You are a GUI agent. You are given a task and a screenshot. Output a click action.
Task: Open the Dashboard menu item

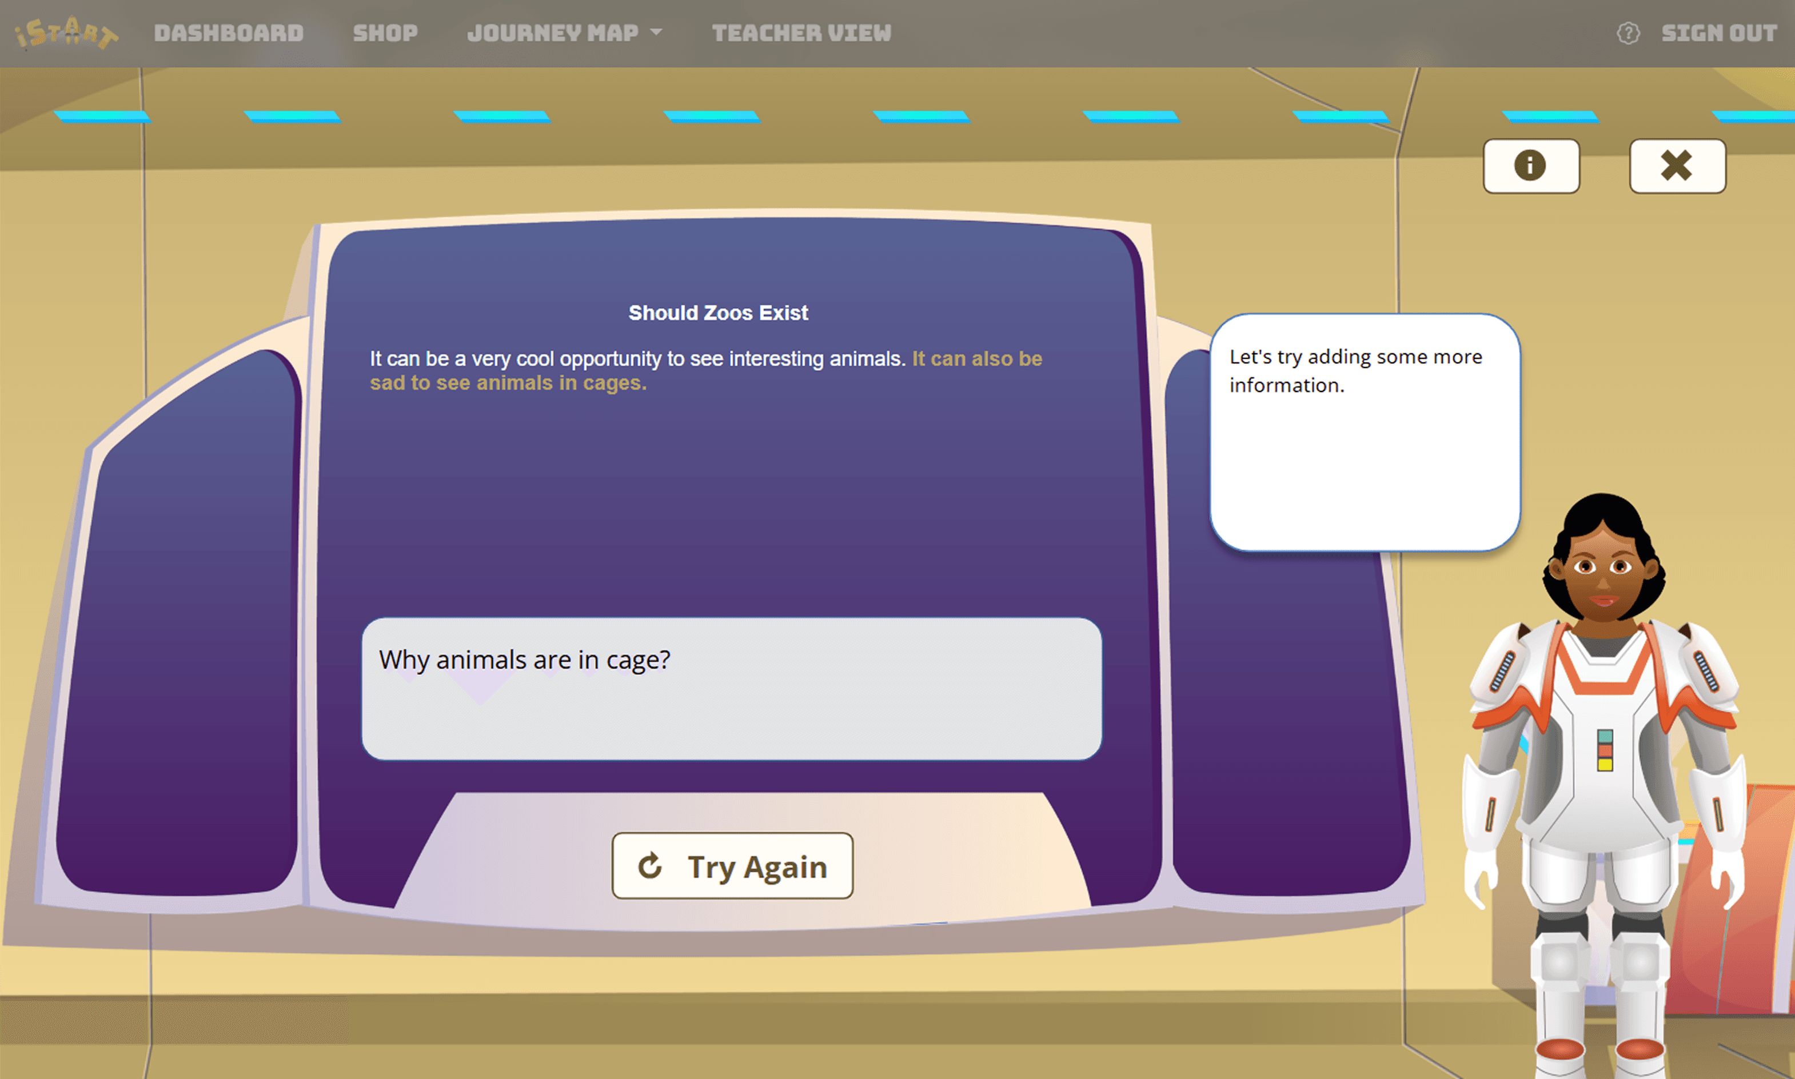[228, 33]
